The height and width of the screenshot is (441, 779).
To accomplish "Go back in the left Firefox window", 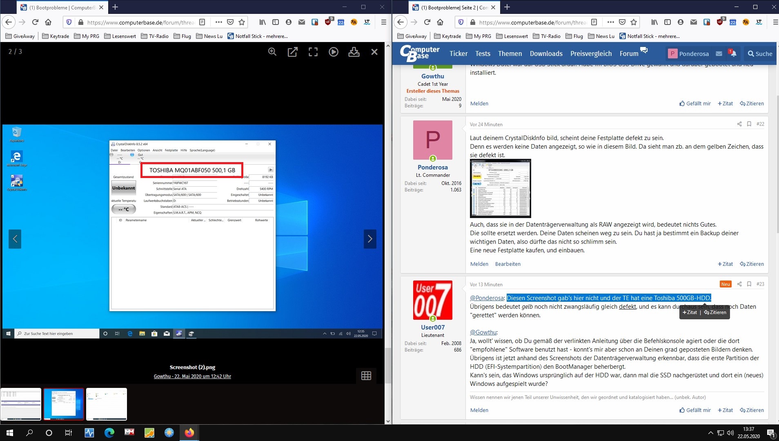I will pos(9,22).
